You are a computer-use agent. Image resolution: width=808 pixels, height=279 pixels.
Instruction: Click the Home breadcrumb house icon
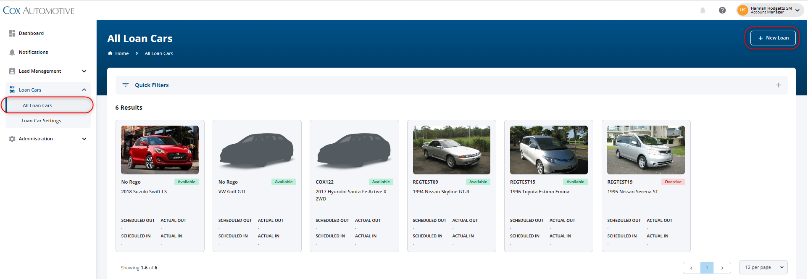[110, 53]
